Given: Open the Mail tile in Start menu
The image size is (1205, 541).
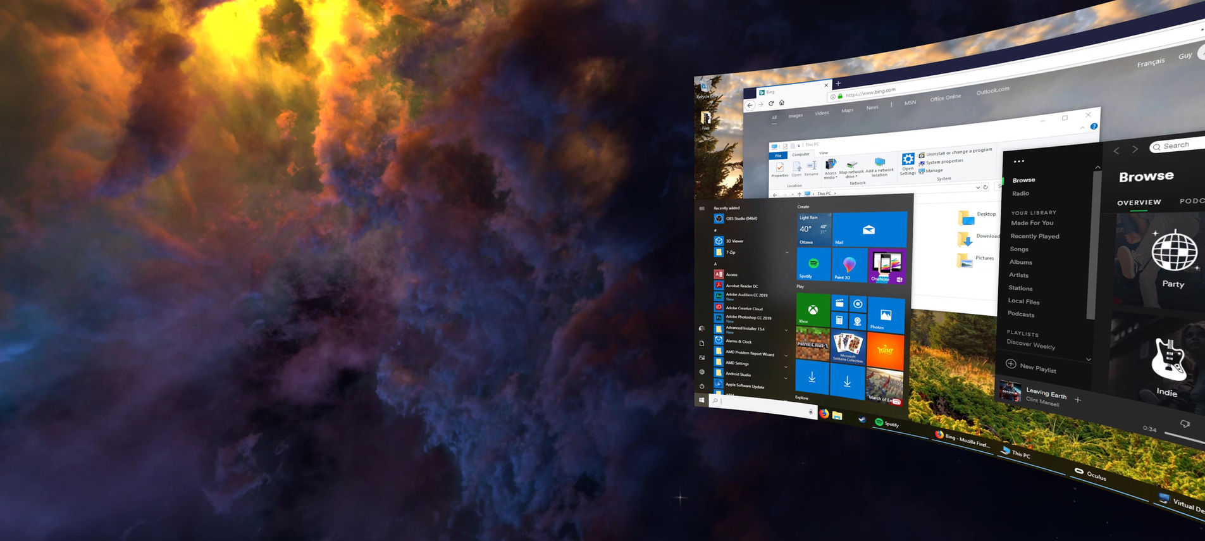Looking at the screenshot, I should coord(869,229).
